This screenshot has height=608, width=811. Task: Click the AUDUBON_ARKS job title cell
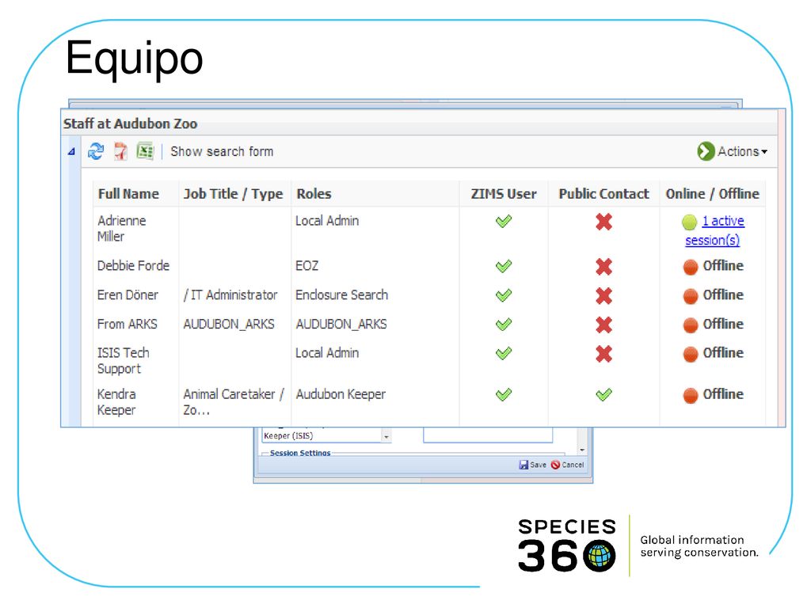point(229,324)
